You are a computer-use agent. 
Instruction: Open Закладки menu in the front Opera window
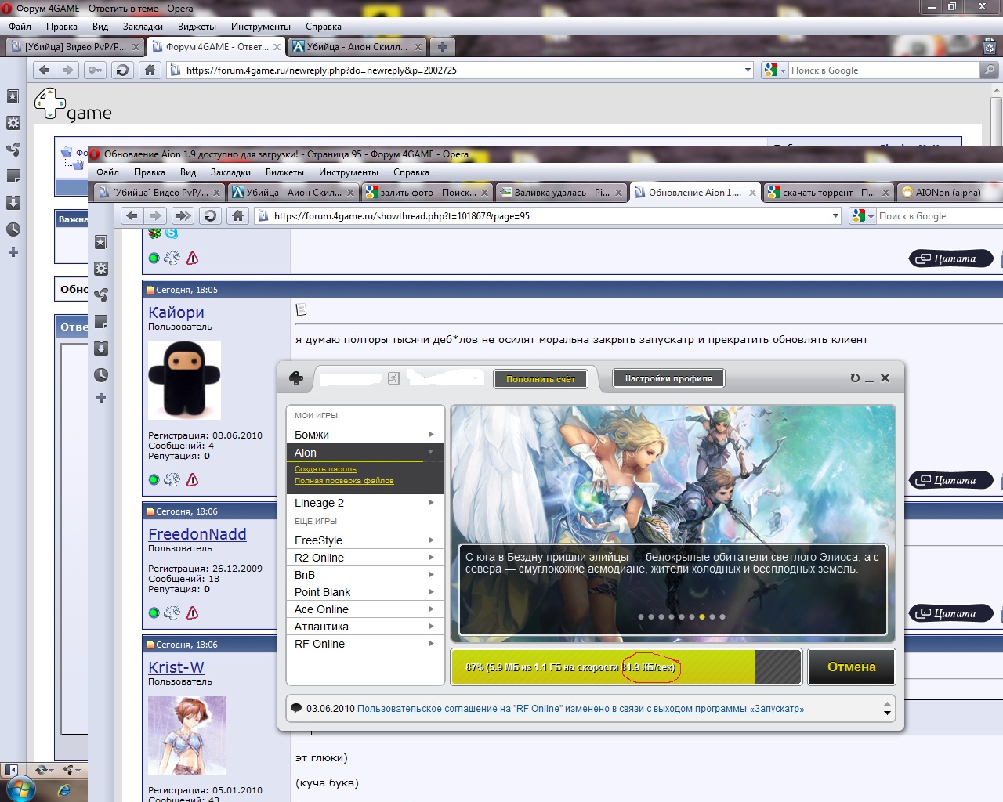click(230, 172)
